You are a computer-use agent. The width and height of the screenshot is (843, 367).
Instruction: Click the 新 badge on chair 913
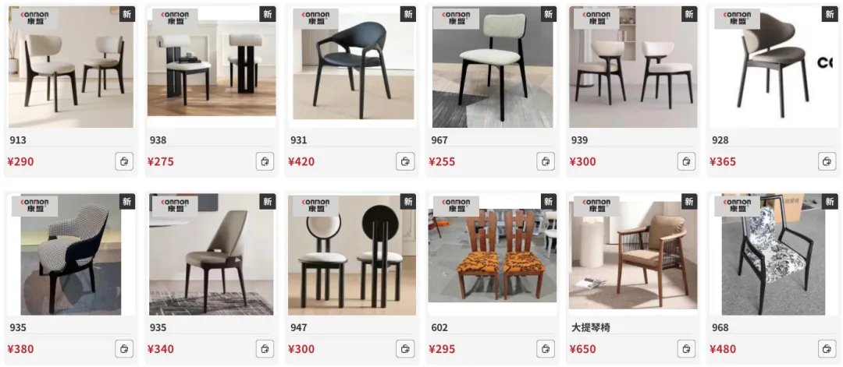click(127, 14)
